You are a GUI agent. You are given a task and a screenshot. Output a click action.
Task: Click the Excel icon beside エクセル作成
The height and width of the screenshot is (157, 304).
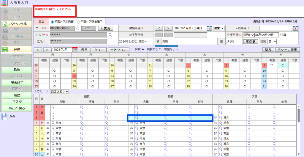click(5, 24)
